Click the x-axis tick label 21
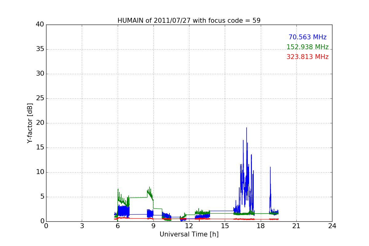Viewport: 369px width, 246px height. pyautogui.click(x=296, y=226)
